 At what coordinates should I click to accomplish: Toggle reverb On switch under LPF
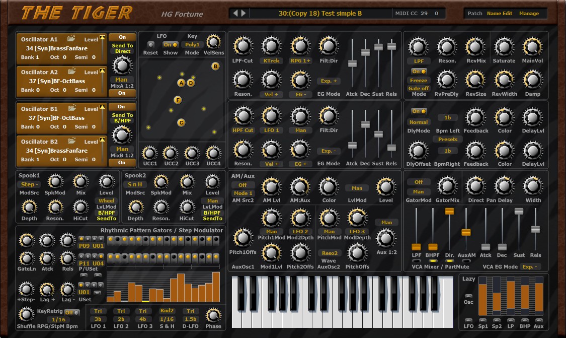(x=419, y=71)
